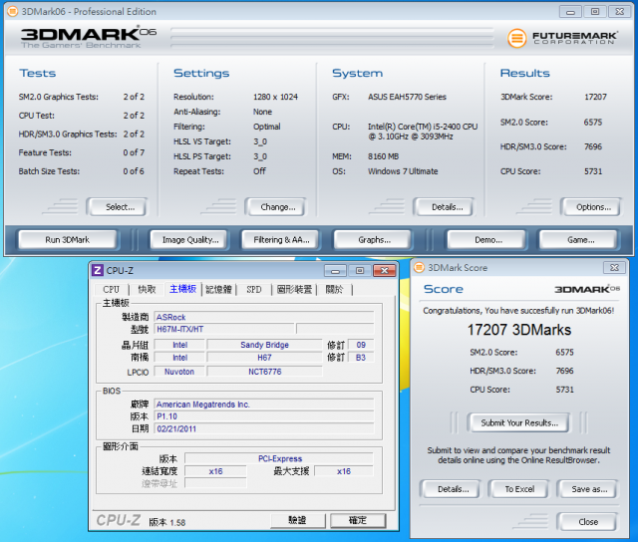Click American Megatrends Inc. BIOS field
This screenshot has height=542, width=638.
[263, 405]
